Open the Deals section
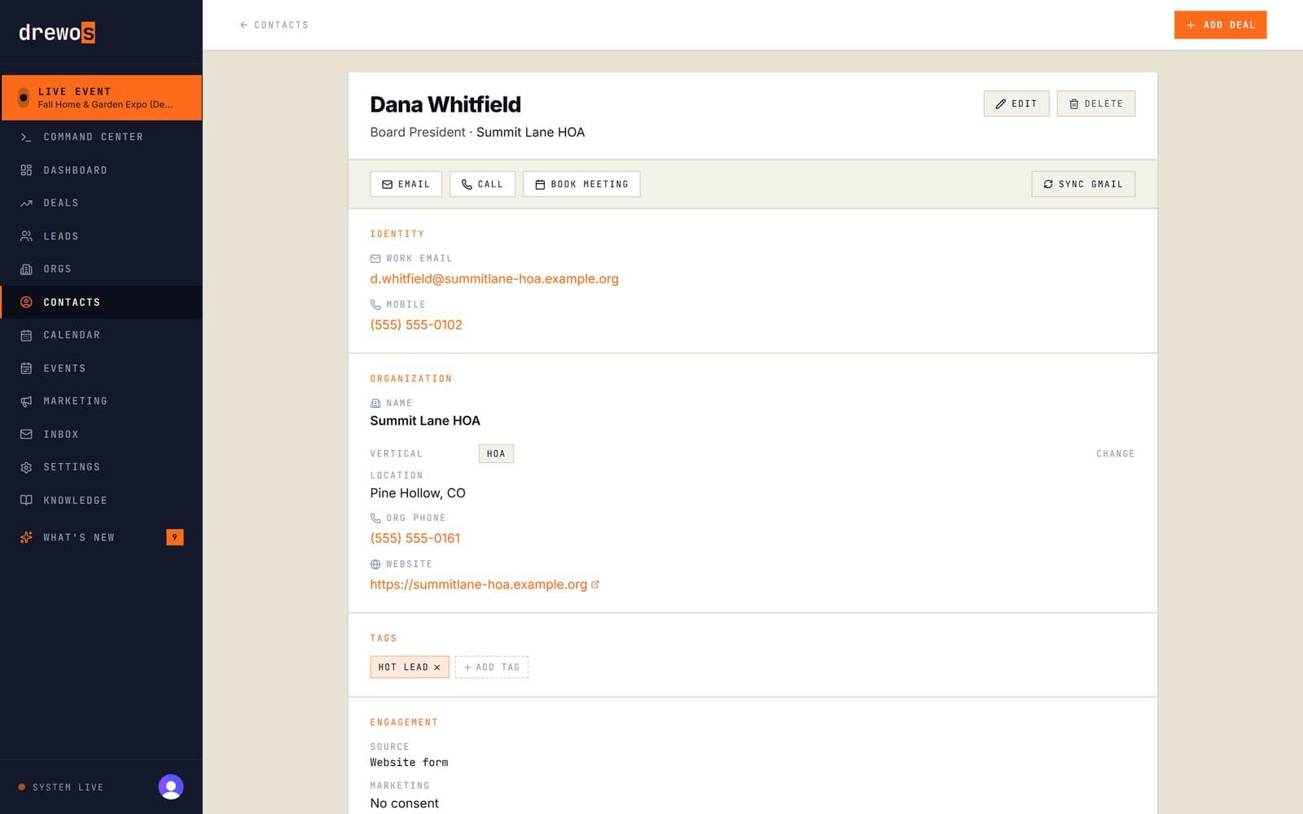Viewport: 1303px width, 814px height. click(101, 203)
